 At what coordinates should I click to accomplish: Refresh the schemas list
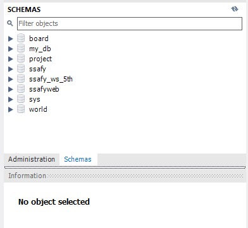235,9
